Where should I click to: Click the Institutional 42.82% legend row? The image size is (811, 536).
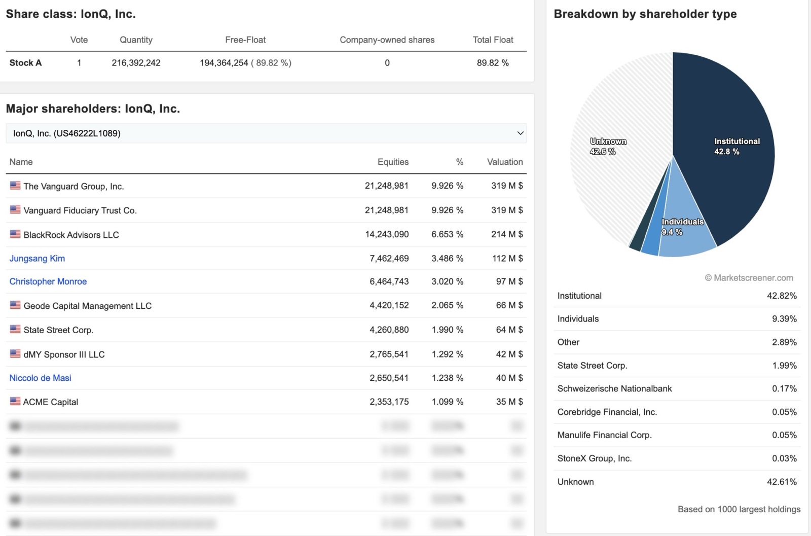[677, 296]
